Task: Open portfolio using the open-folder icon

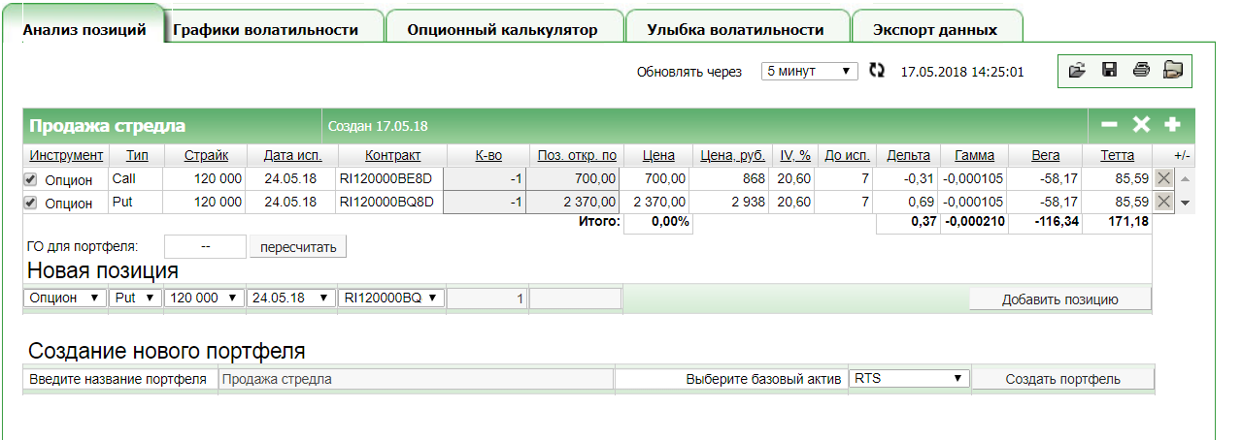Action: (x=1076, y=70)
